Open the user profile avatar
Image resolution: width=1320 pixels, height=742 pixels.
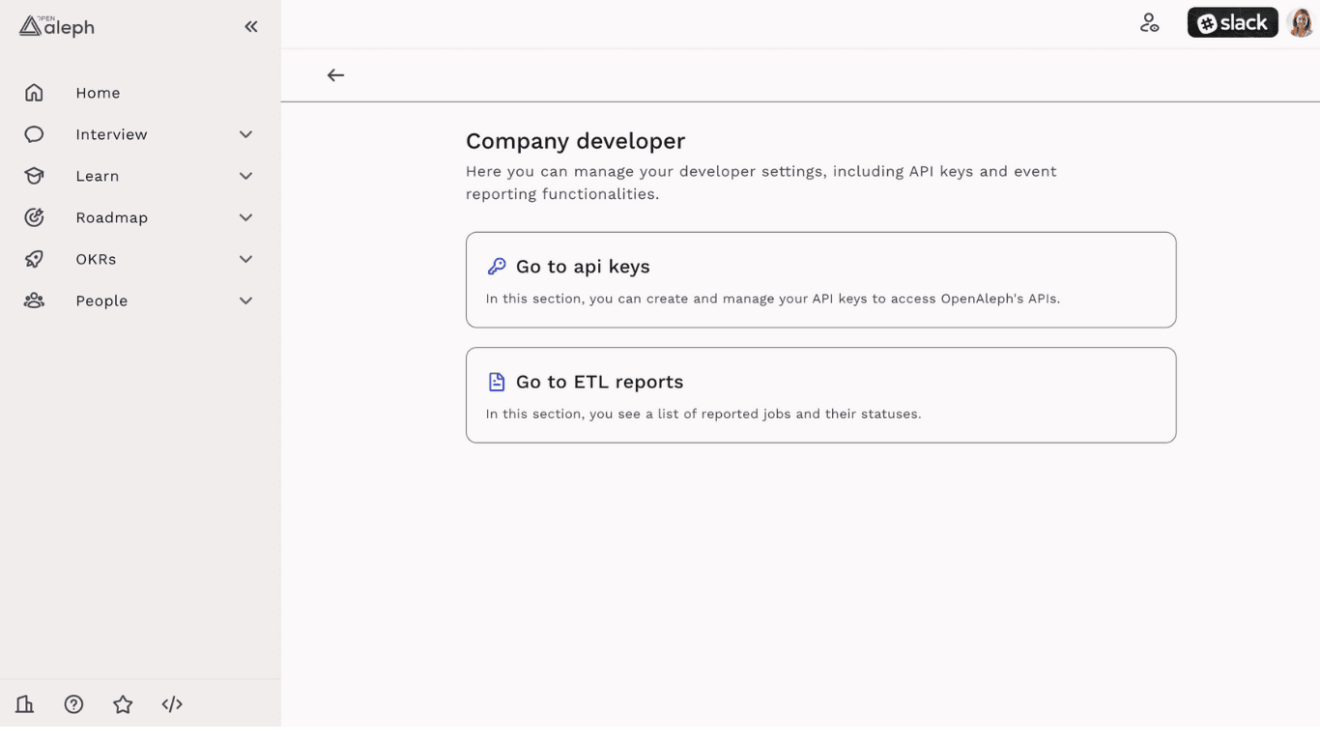[1301, 22]
